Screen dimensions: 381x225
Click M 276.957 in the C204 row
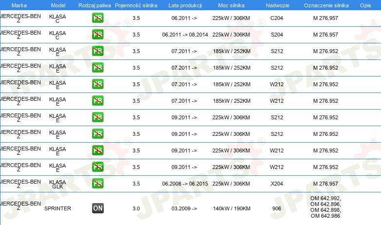pos(325,18)
